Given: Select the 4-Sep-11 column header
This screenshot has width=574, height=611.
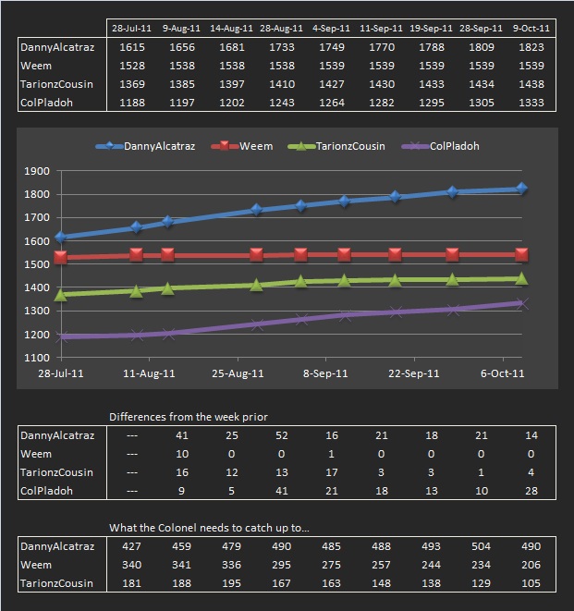Looking at the screenshot, I should 331,29.
